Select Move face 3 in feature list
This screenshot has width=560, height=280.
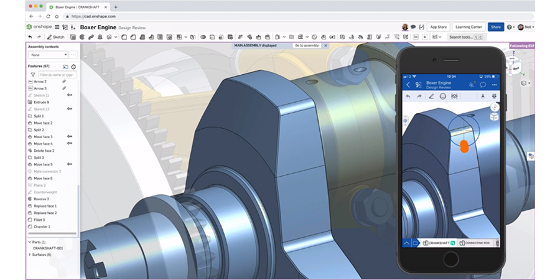43,136
